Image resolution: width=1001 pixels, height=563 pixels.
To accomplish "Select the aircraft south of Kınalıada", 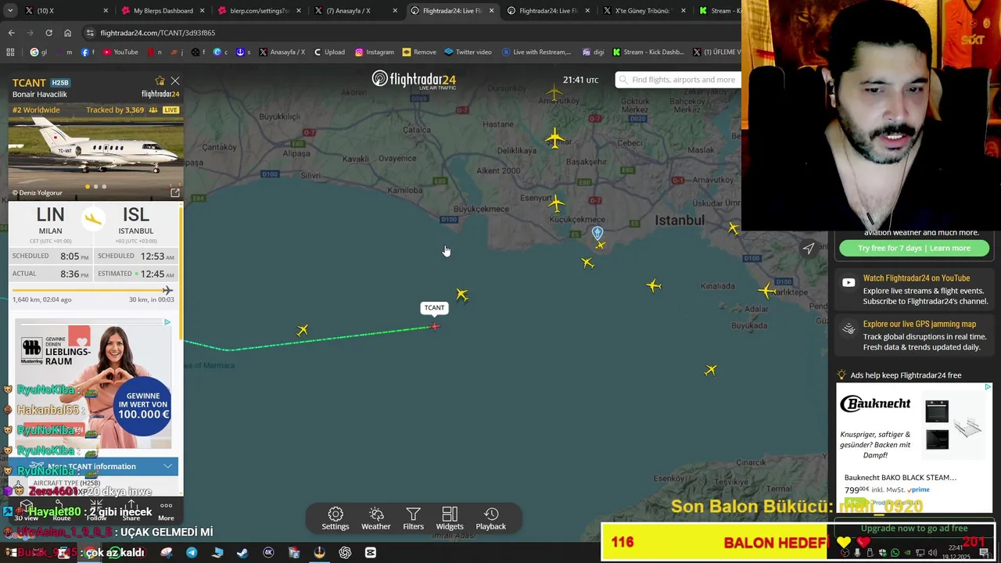I will click(x=654, y=286).
